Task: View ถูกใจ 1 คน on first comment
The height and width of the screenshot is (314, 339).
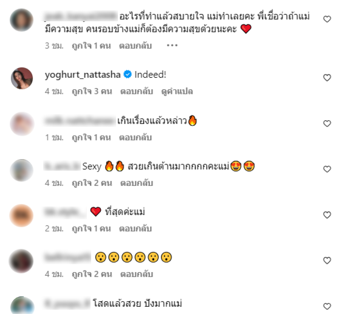Action: pyautogui.click(x=92, y=46)
